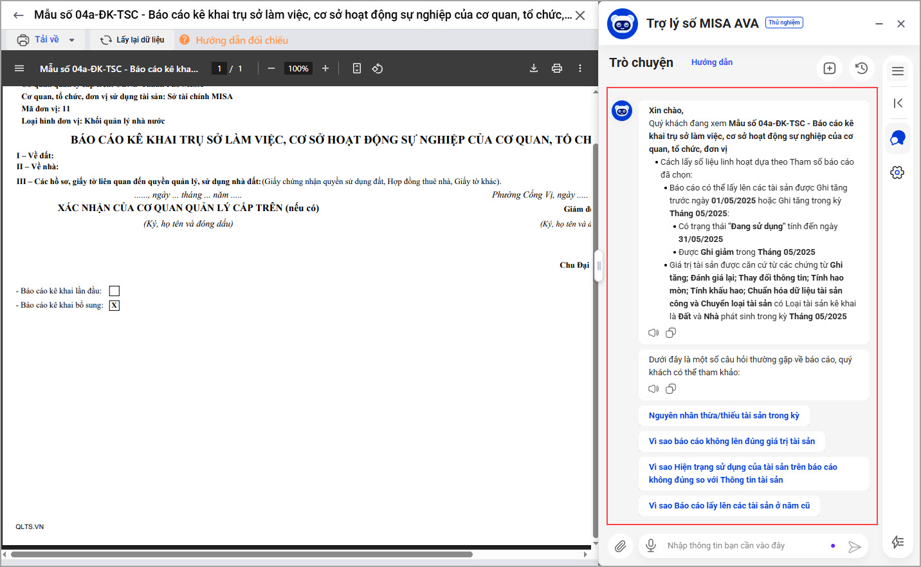Attach a file to the chat
The image size is (921, 567).
[x=620, y=546]
